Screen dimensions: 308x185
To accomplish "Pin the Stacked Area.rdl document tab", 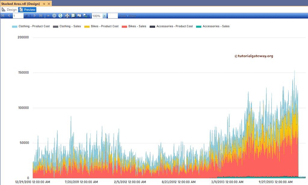I will point(44,4).
